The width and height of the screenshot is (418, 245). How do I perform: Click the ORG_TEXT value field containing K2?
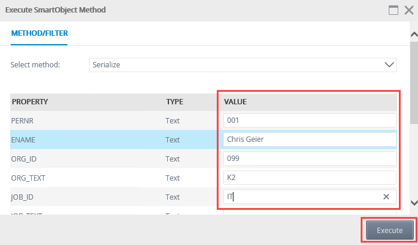[310, 178]
